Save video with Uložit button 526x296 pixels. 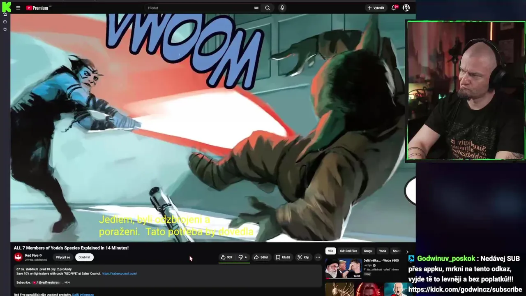pyautogui.click(x=283, y=257)
